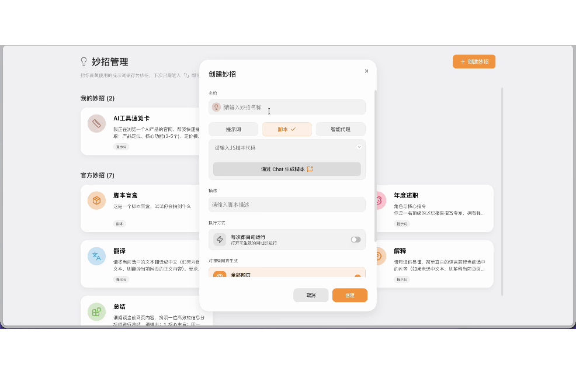Screen dimensions: 576x374
Task: Select the 全部网页 option
Action: (x=287, y=272)
